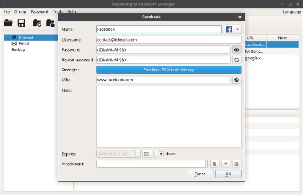This screenshot has width=303, height=195.
Task: Uncheck the Never expires checkbox
Action: 161,153
